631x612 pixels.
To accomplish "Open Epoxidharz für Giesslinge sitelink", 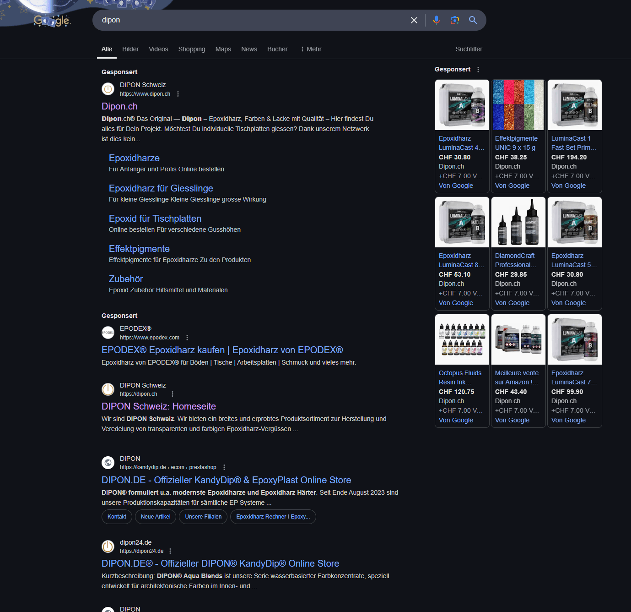I will (x=161, y=188).
